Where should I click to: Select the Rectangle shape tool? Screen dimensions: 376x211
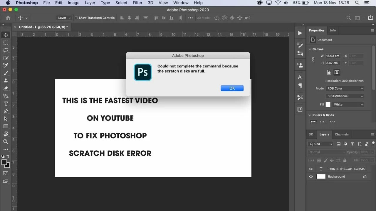(6, 127)
